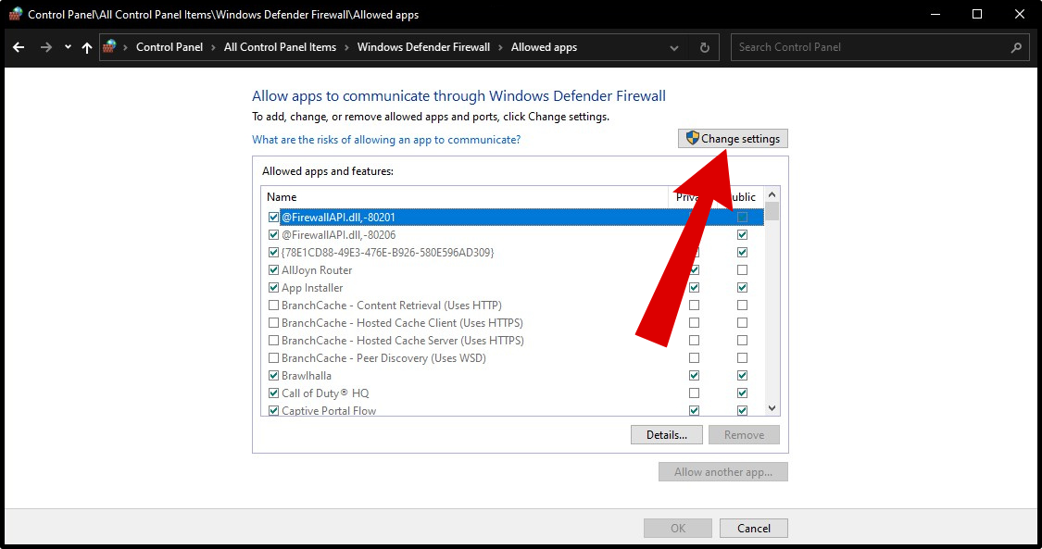This screenshot has width=1042, height=549.
Task: Click Allow another app... button
Action: coord(723,472)
